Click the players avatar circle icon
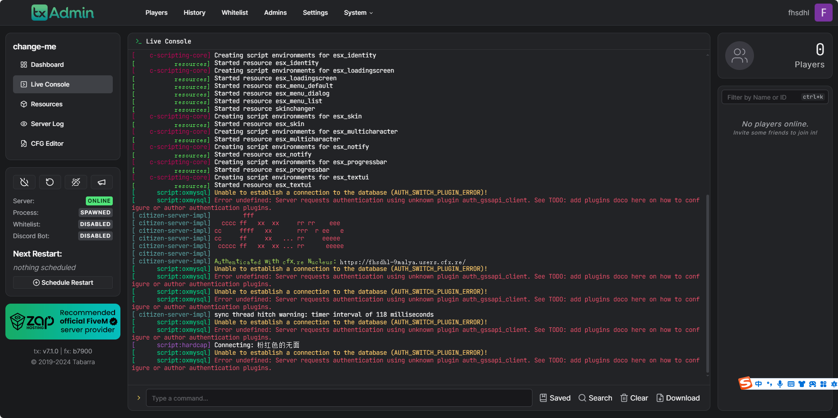 (x=740, y=56)
